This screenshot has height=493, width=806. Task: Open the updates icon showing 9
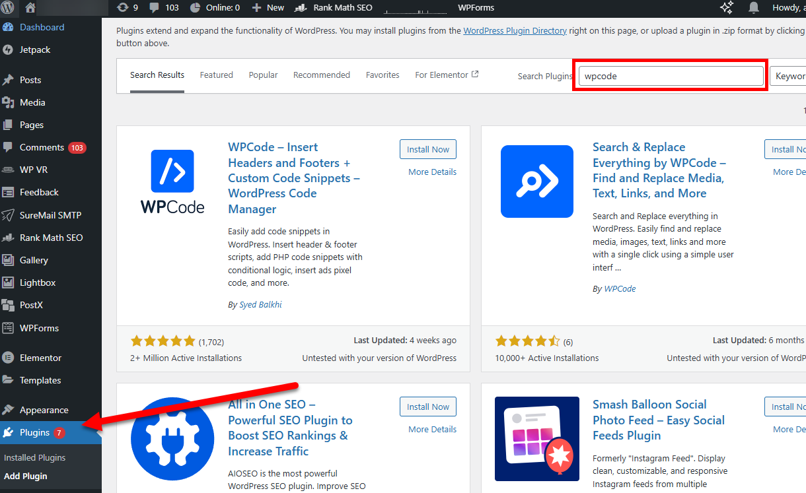pos(128,8)
